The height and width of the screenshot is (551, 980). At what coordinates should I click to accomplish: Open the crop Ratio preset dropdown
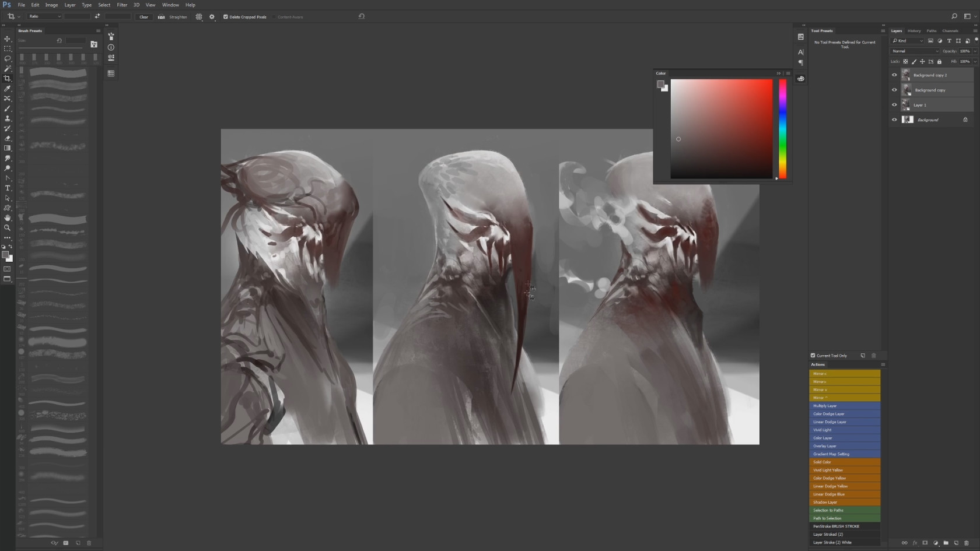44,16
